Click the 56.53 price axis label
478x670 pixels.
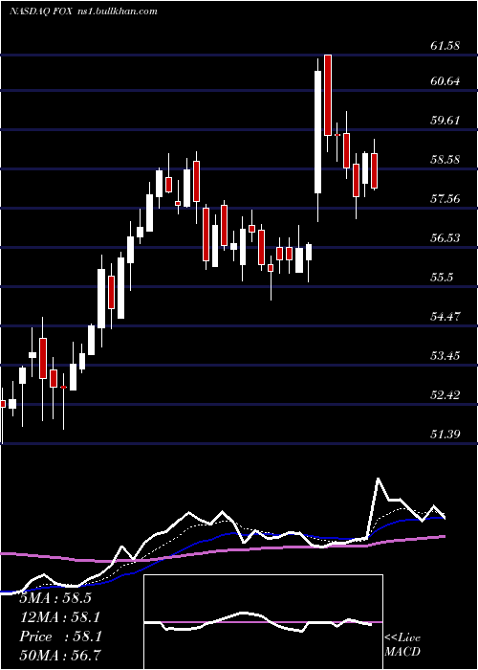pos(445,237)
